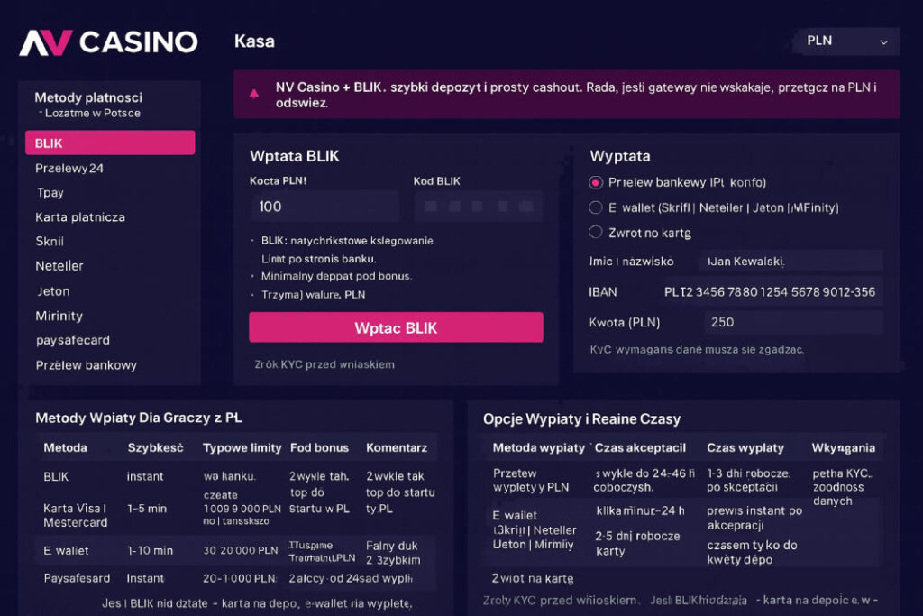Screen dimensions: 923x616
Task: Click the '20-1 000 PLN' limits cell
Action: (x=240, y=579)
